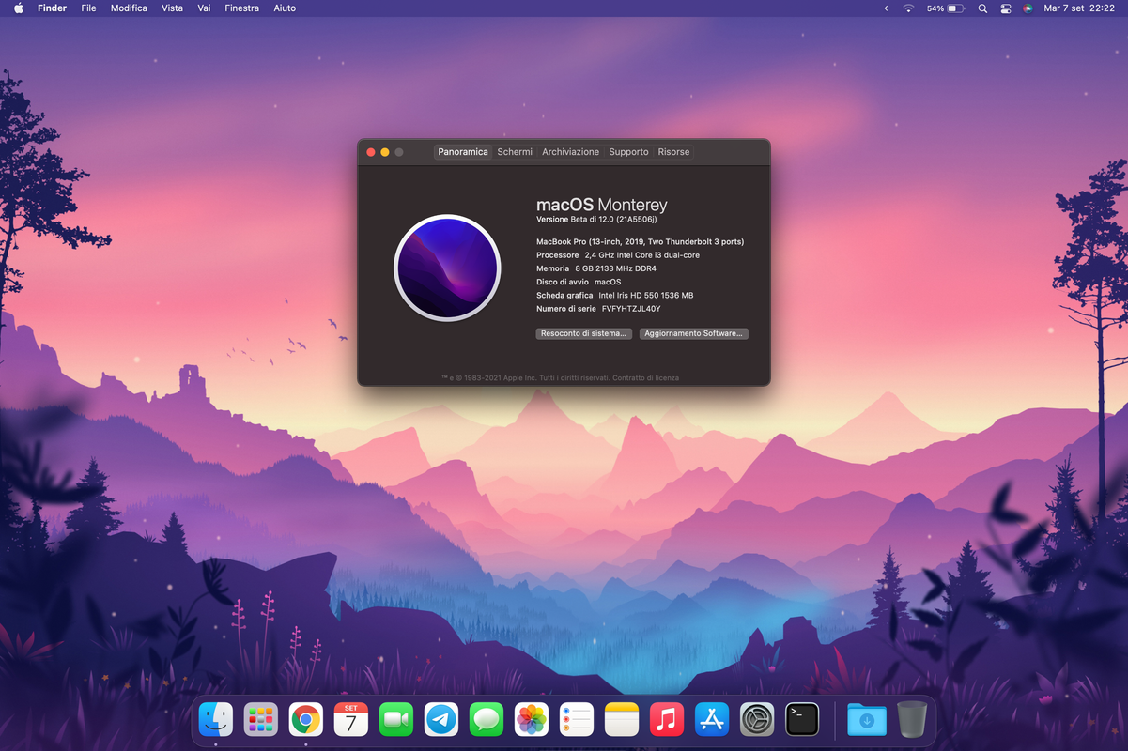
Task: Open the Finder menu
Action: (52, 8)
